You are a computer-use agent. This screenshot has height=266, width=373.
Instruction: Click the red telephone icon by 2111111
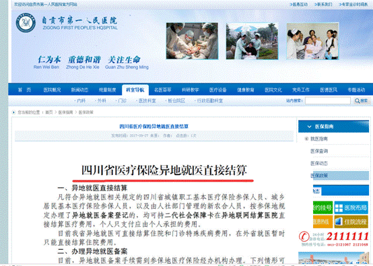(304, 236)
